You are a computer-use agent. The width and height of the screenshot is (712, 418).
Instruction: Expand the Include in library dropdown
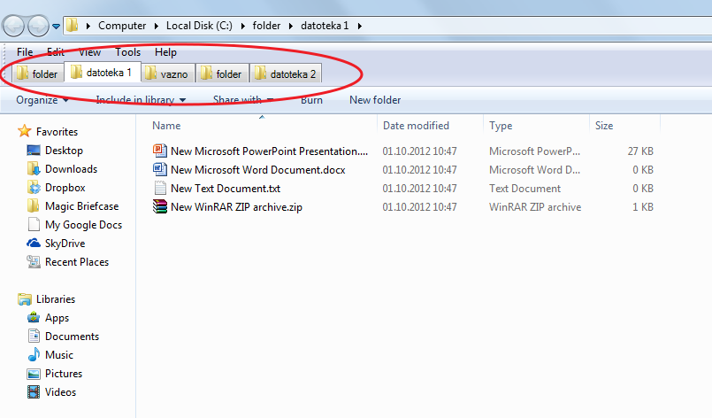[x=141, y=100]
